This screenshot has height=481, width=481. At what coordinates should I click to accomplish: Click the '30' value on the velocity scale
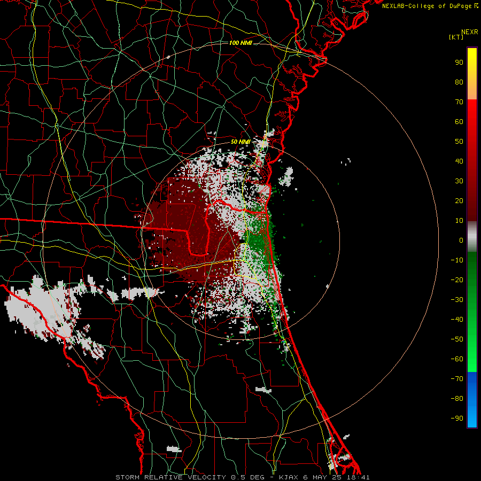pyautogui.click(x=459, y=181)
